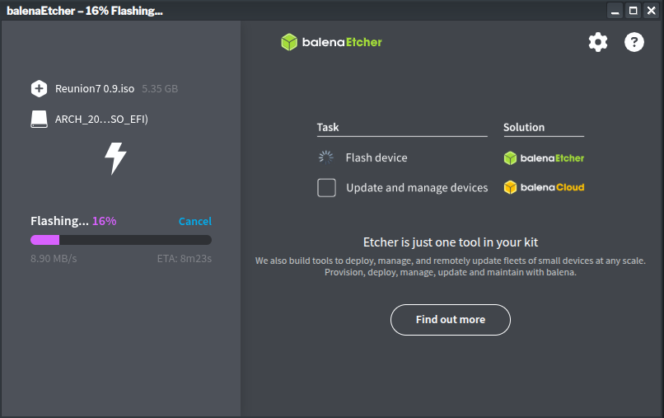
Task: Click the help question mark icon
Action: pyautogui.click(x=634, y=42)
